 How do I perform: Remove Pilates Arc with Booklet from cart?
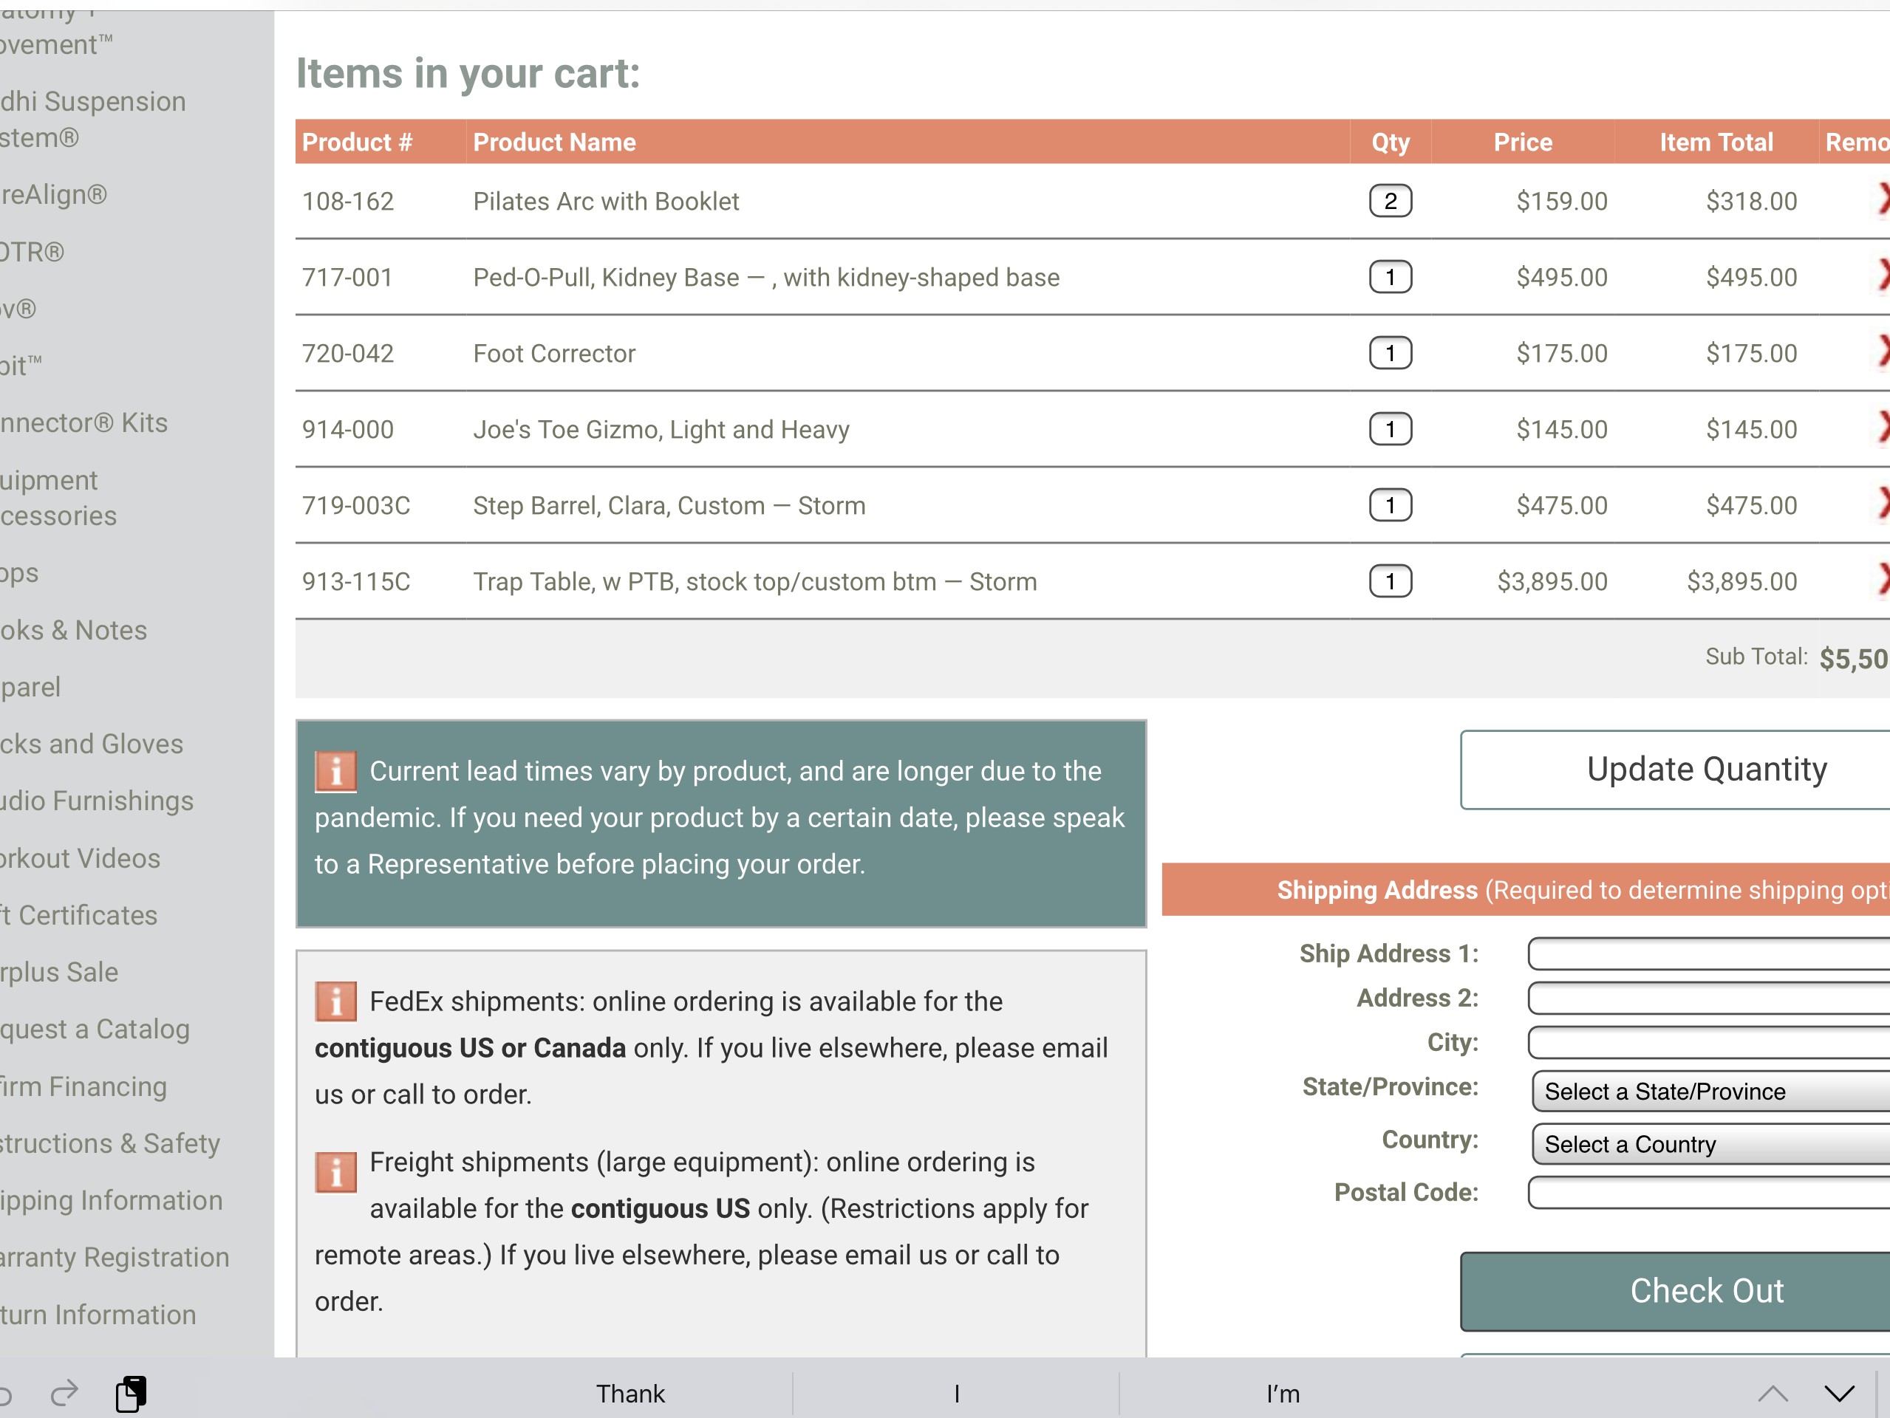pos(1883,199)
